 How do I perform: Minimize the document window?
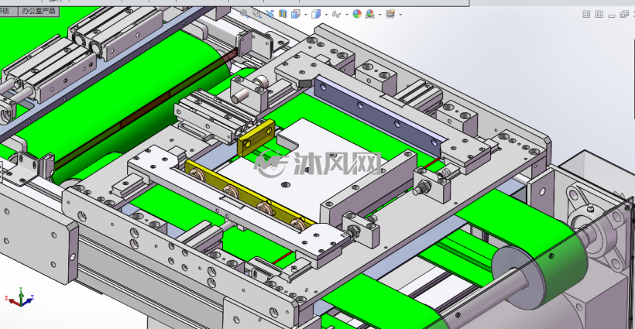click(x=612, y=15)
